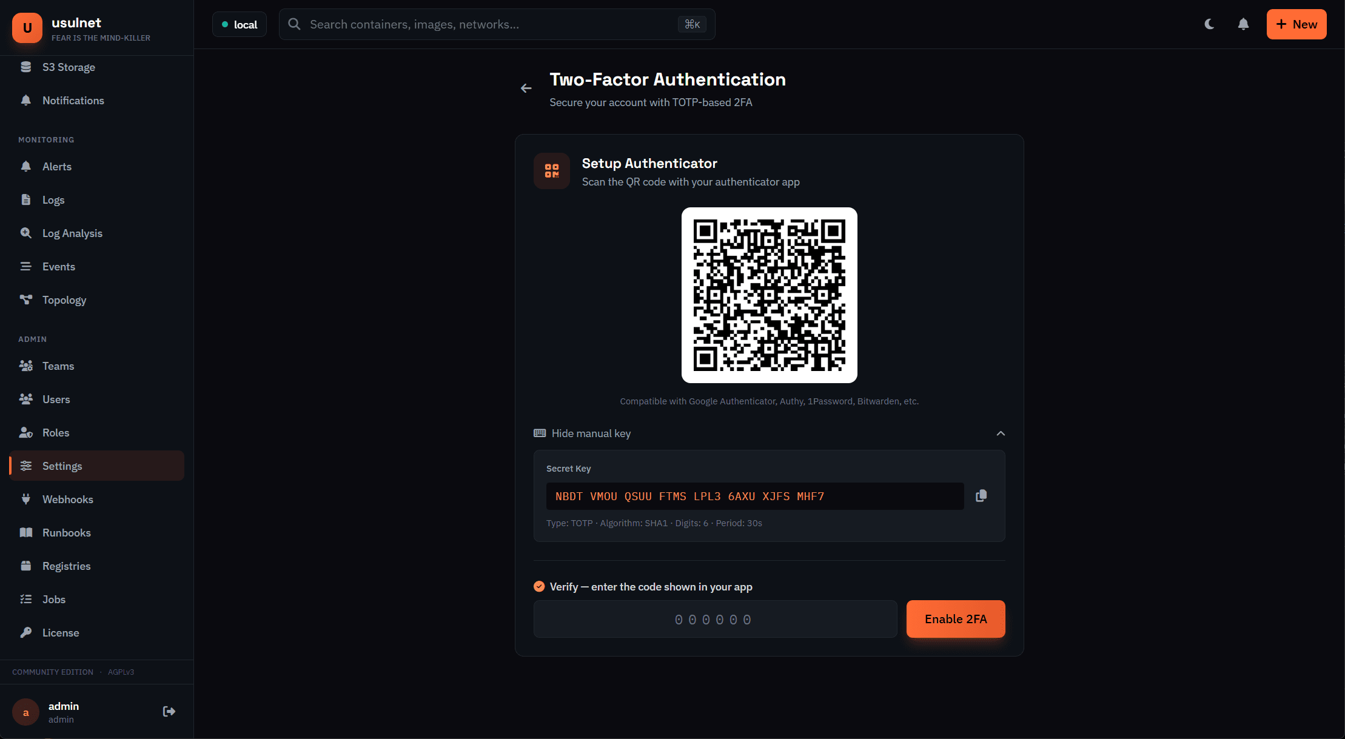Viewport: 1345px width, 739px height.
Task: Copy the secret key to clipboard
Action: [x=981, y=496]
